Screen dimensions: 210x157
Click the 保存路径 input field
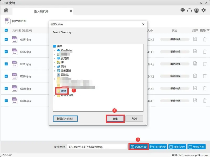(x=97, y=147)
